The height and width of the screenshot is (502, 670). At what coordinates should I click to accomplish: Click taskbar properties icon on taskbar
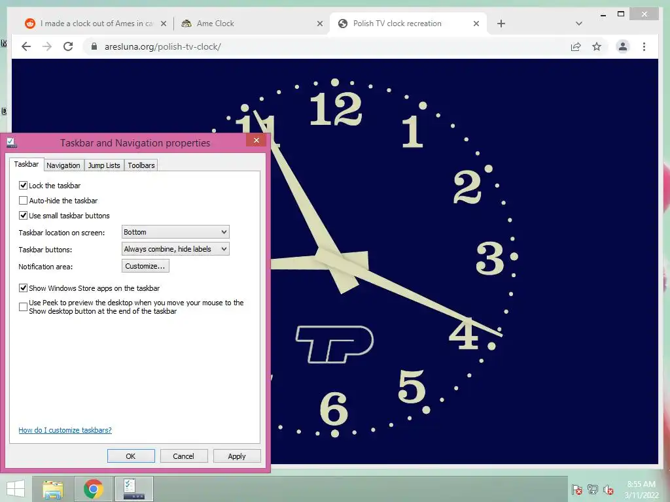tap(133, 489)
